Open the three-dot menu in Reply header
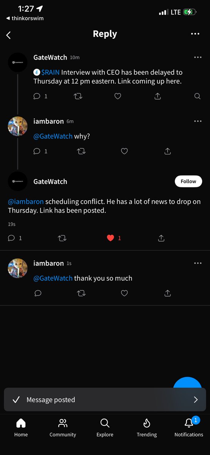 click(195, 34)
